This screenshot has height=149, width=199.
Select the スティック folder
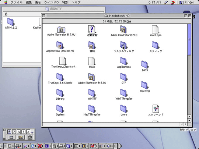click(156, 45)
